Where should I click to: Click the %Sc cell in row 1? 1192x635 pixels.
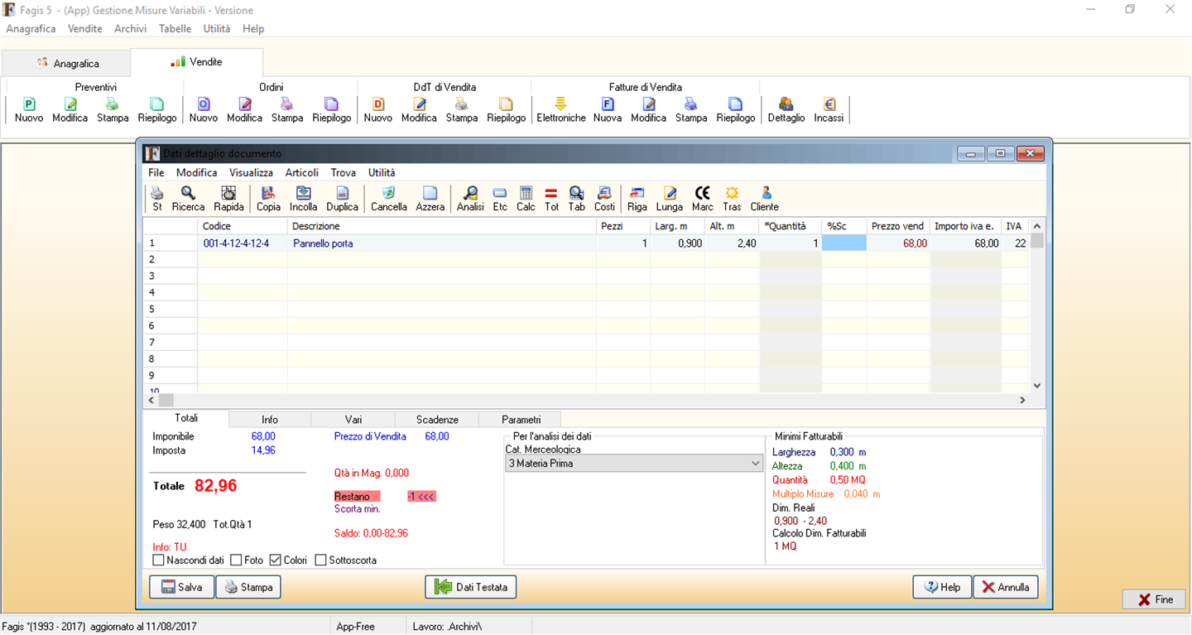coord(844,243)
